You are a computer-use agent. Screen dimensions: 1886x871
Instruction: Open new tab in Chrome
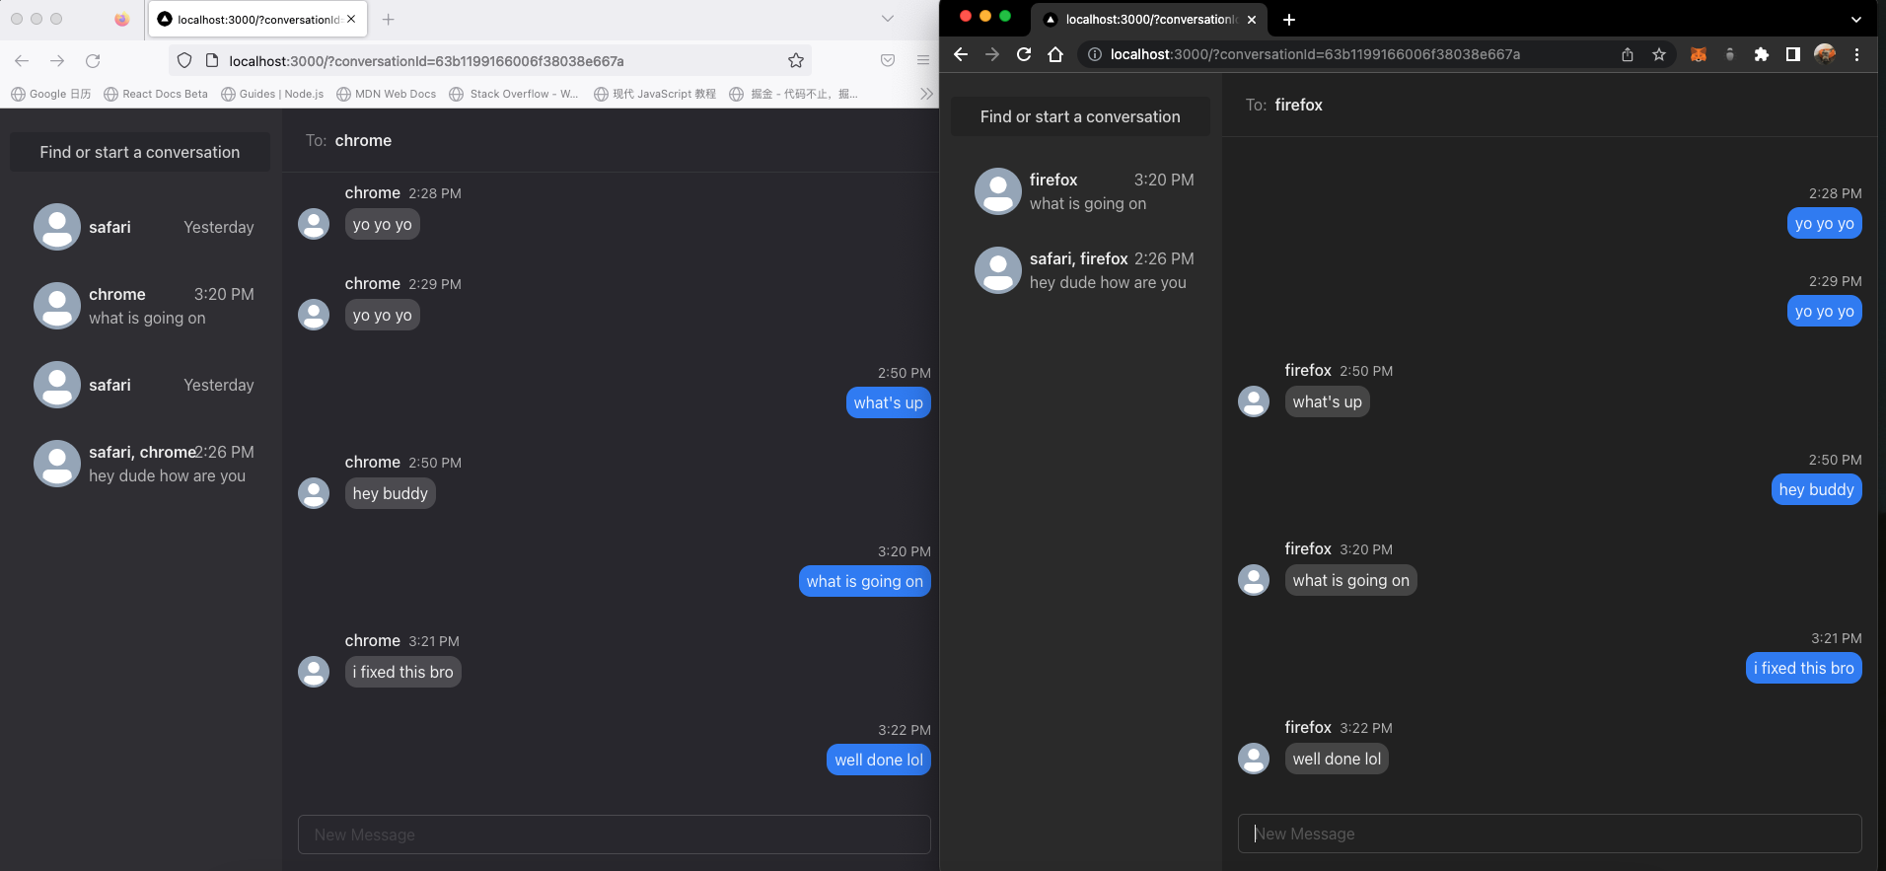[1289, 19]
